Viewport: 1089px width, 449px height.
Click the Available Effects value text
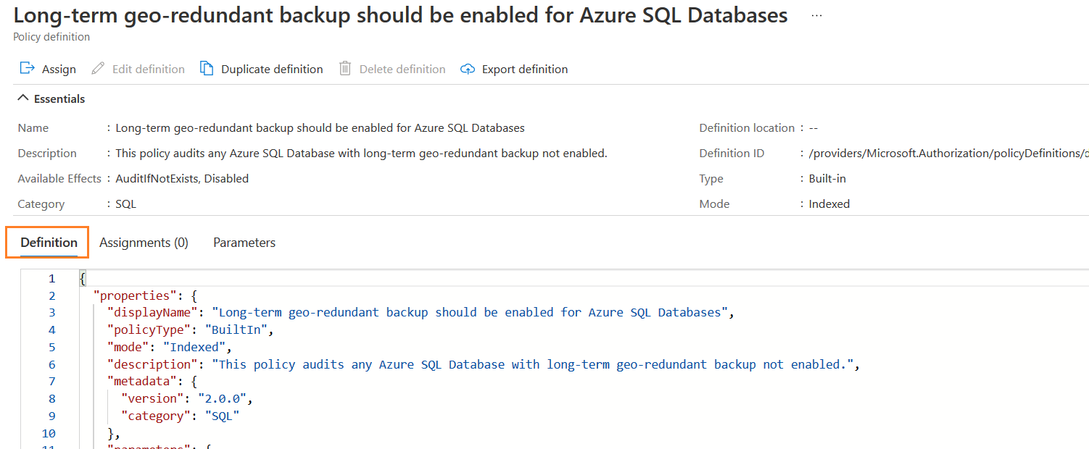point(182,179)
